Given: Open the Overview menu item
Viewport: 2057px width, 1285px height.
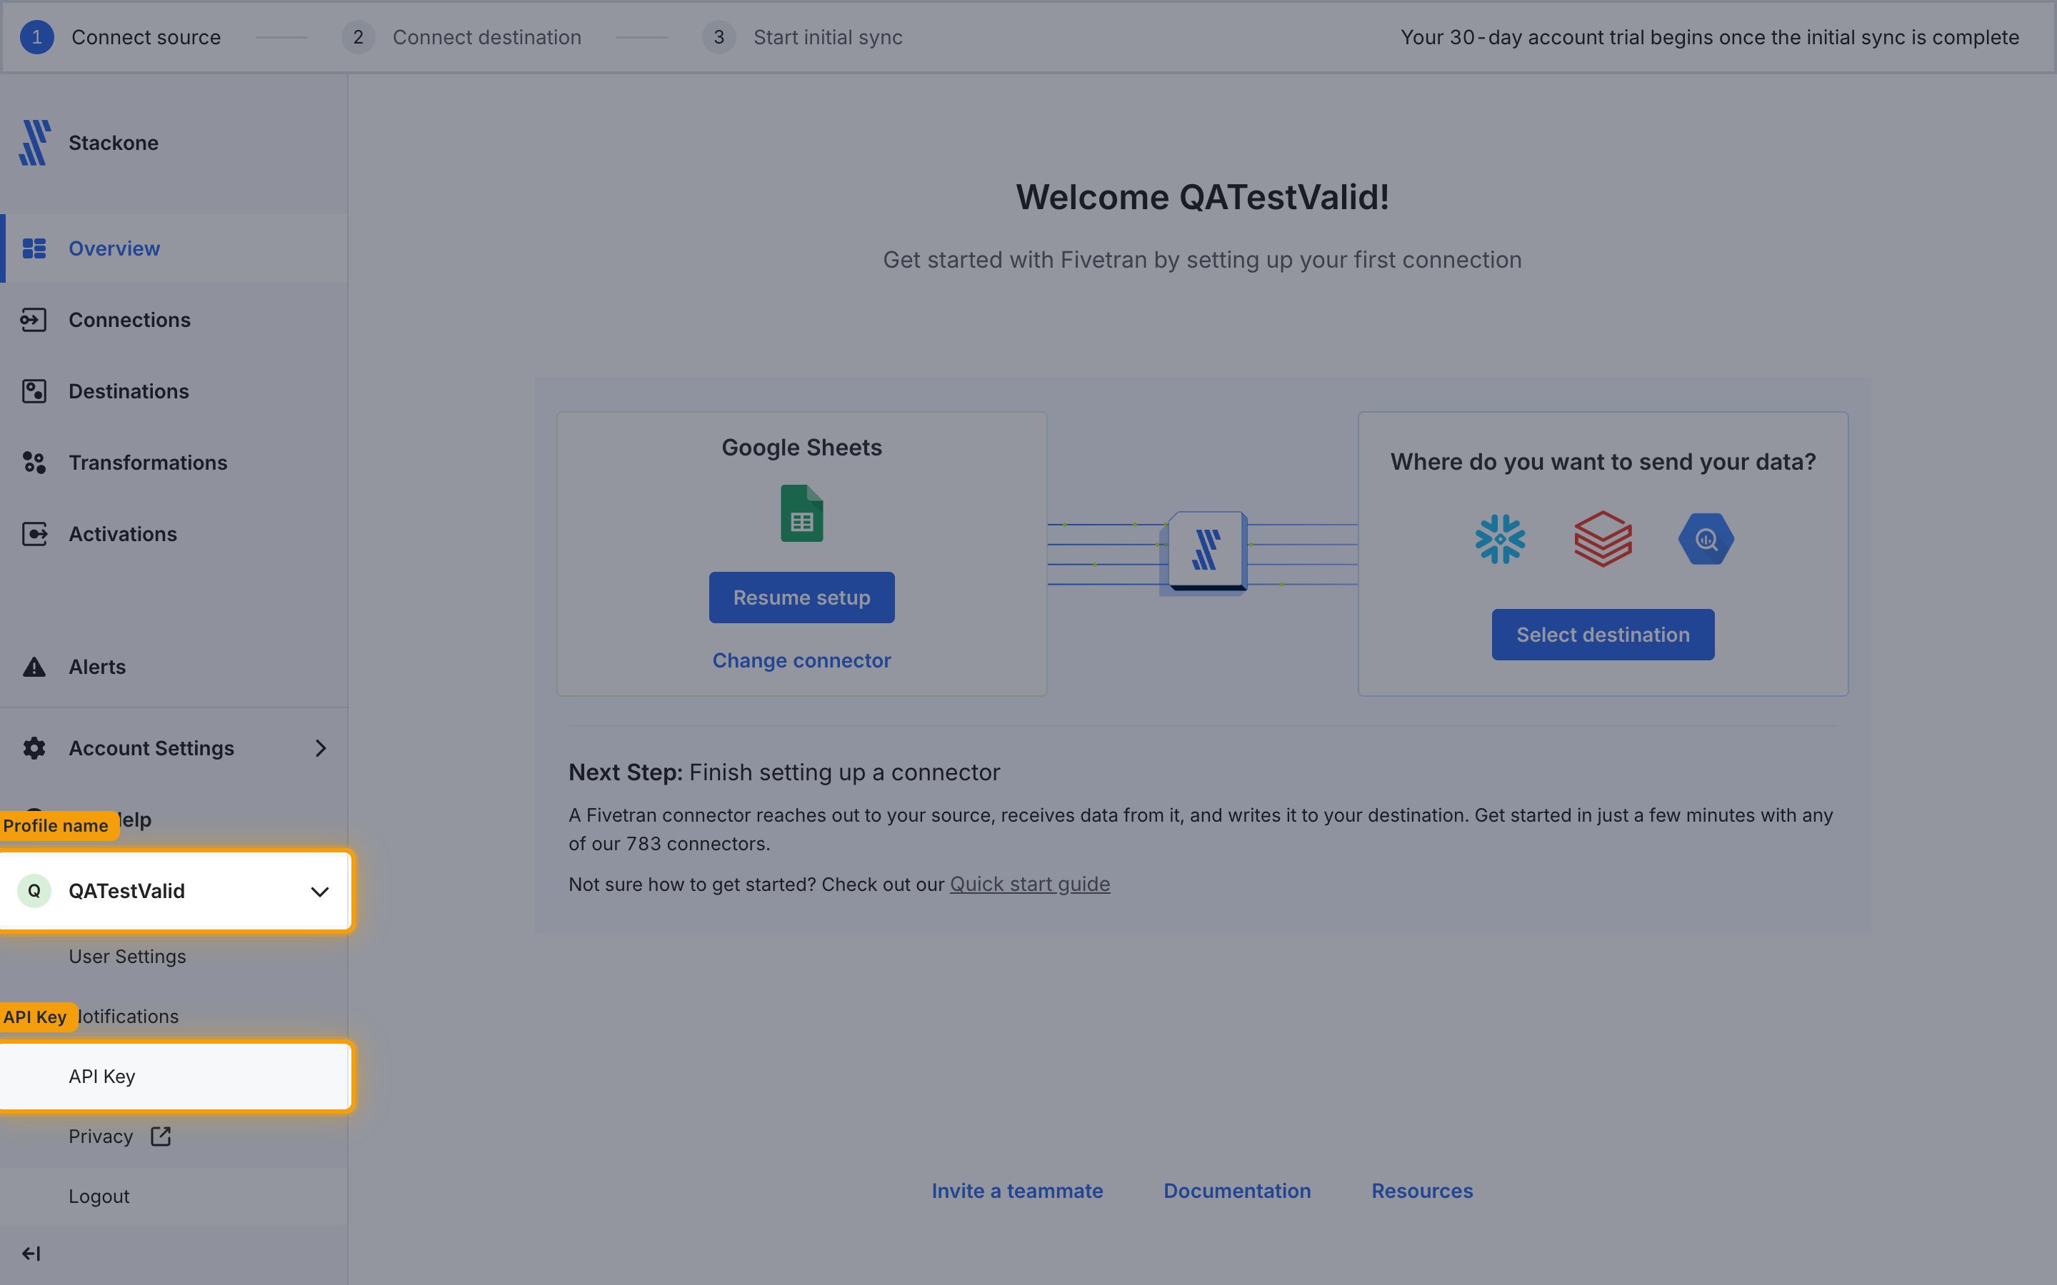Looking at the screenshot, I should click(x=174, y=248).
